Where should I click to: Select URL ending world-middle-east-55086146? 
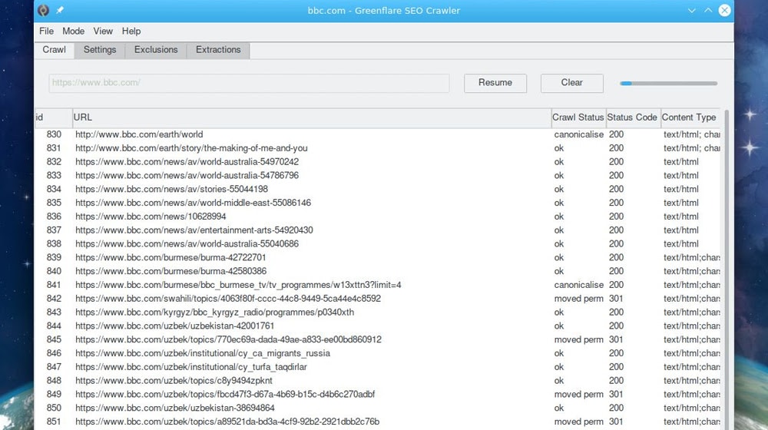point(193,203)
